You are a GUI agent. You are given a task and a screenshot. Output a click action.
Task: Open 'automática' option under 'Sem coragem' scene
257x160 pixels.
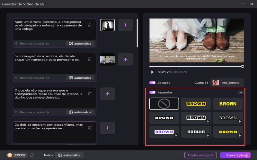[80, 78]
